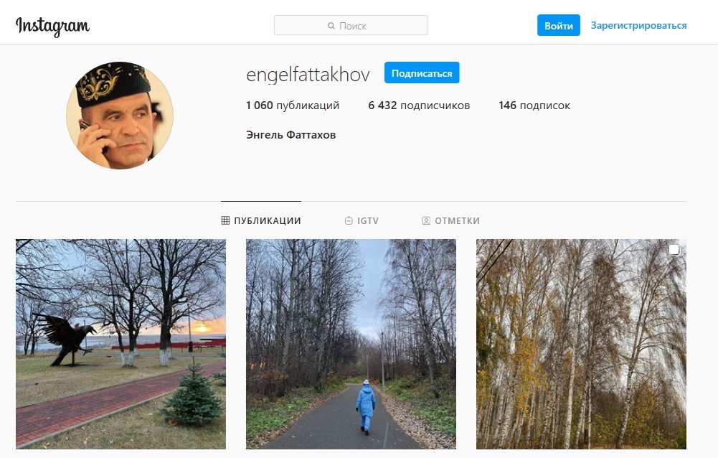Click the Войти login button
The width and height of the screenshot is (718, 458).
[558, 25]
